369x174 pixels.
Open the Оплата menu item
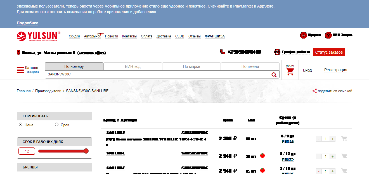tap(147, 36)
